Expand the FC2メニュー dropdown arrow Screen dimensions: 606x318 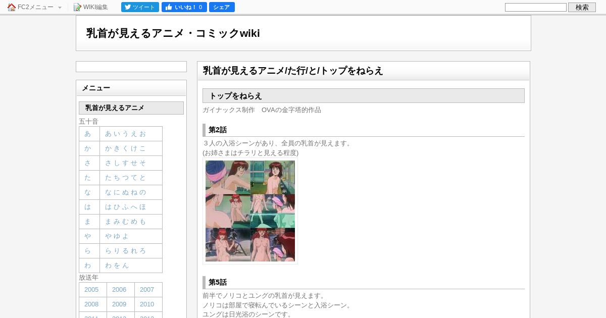[x=60, y=8]
